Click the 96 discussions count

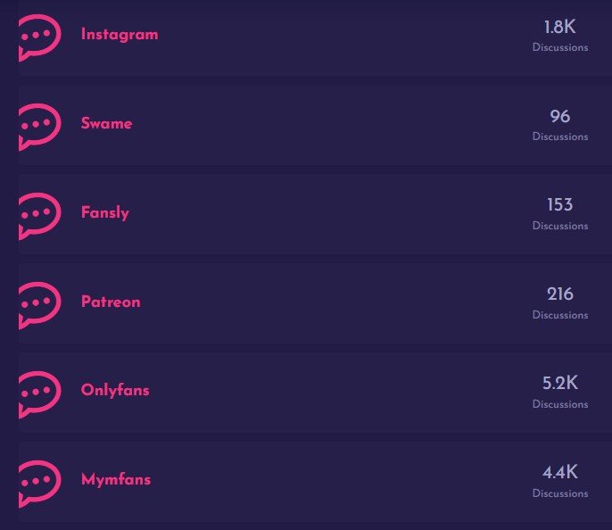pos(560,116)
